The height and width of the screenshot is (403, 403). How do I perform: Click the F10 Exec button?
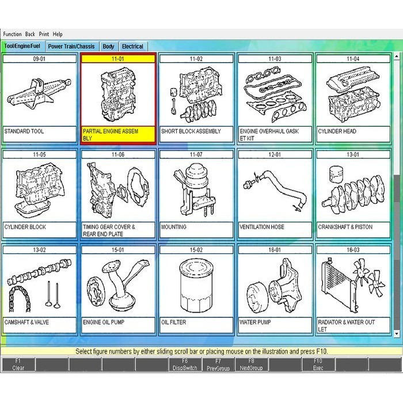318,364
